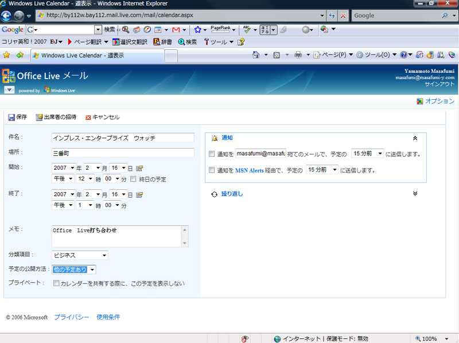Open the start month dropdown
The height and width of the screenshot is (343, 459).
[92, 167]
